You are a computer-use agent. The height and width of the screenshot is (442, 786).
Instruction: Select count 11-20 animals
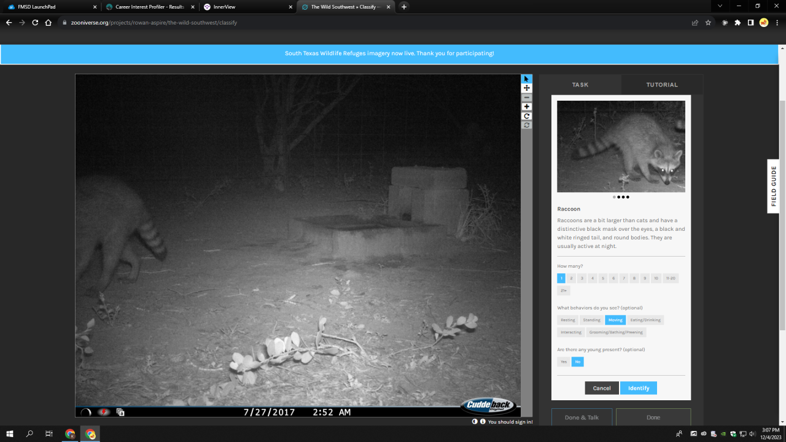[671, 278]
